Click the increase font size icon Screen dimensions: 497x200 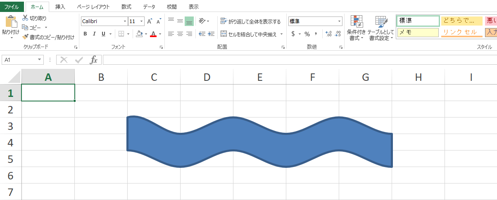tap(150, 21)
